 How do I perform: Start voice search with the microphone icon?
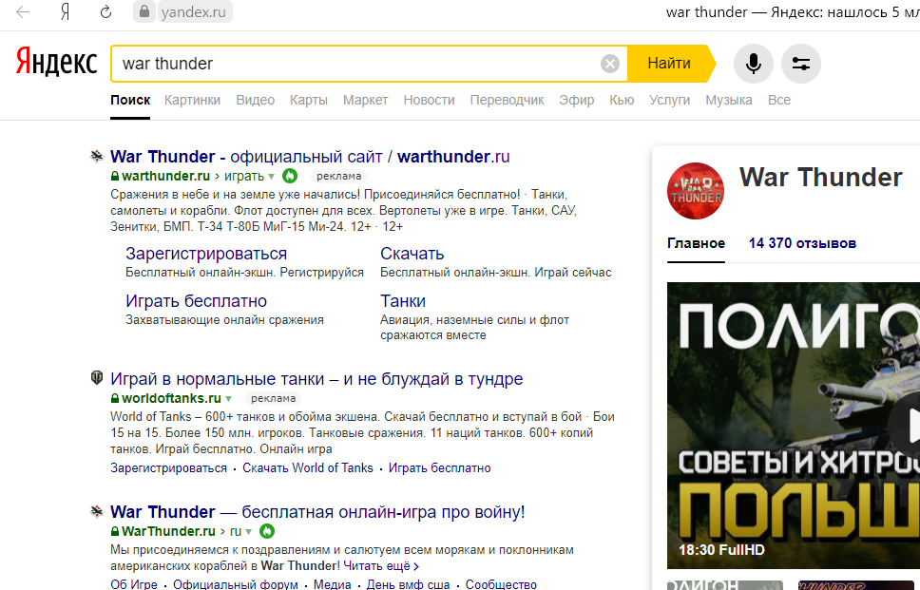point(754,64)
